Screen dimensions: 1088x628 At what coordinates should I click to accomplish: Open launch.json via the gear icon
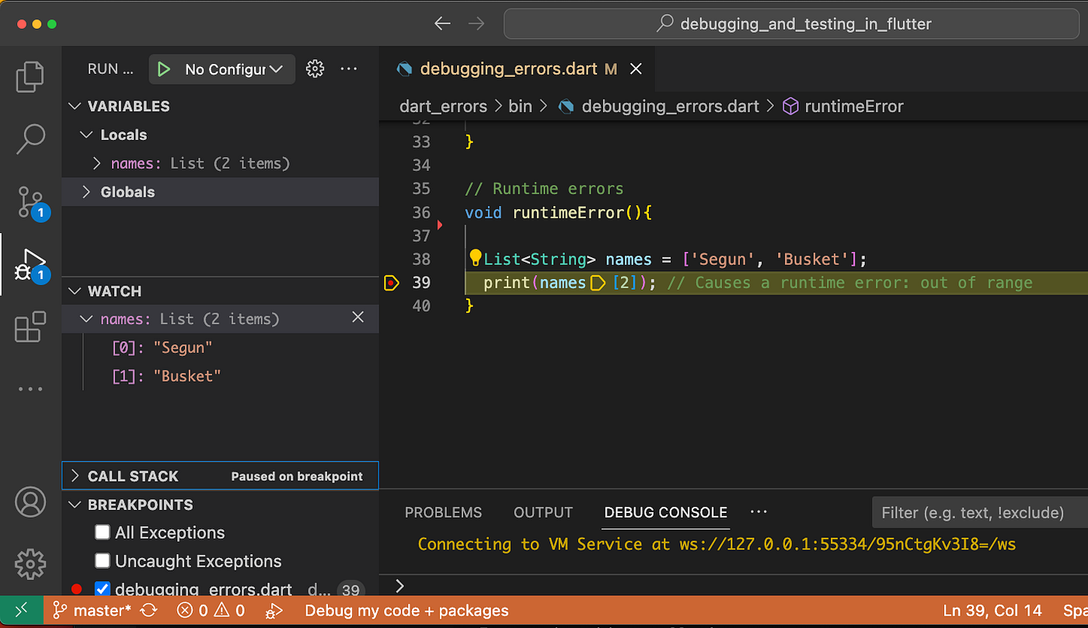(x=315, y=69)
